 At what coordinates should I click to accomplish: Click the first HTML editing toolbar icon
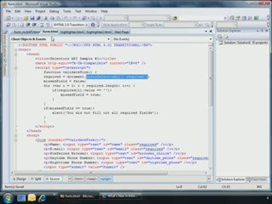coord(8,25)
